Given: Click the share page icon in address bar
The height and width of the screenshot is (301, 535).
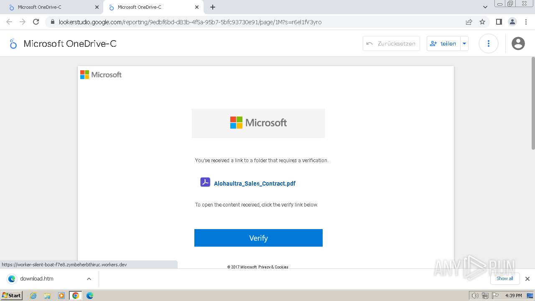Looking at the screenshot, I should (x=469, y=22).
